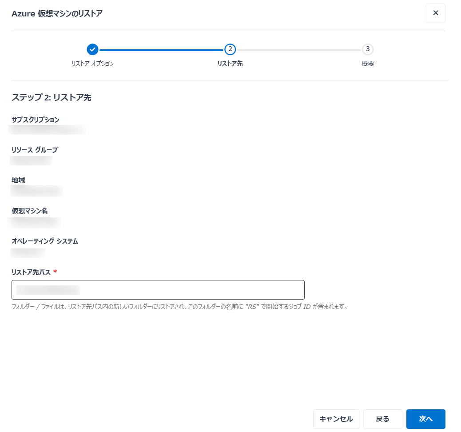Screen dimensions: 461x432
Task: Click the Azure 仮想マシンのリストア title
Action: click(57, 13)
